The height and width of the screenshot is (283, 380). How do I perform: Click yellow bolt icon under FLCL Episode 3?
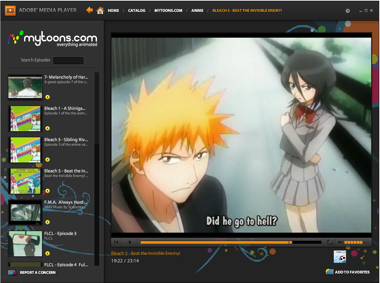pos(47,253)
